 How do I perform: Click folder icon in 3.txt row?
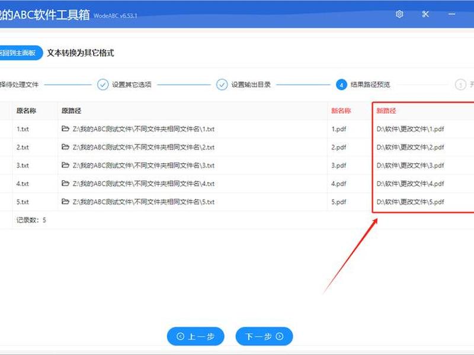pyautogui.click(x=65, y=165)
